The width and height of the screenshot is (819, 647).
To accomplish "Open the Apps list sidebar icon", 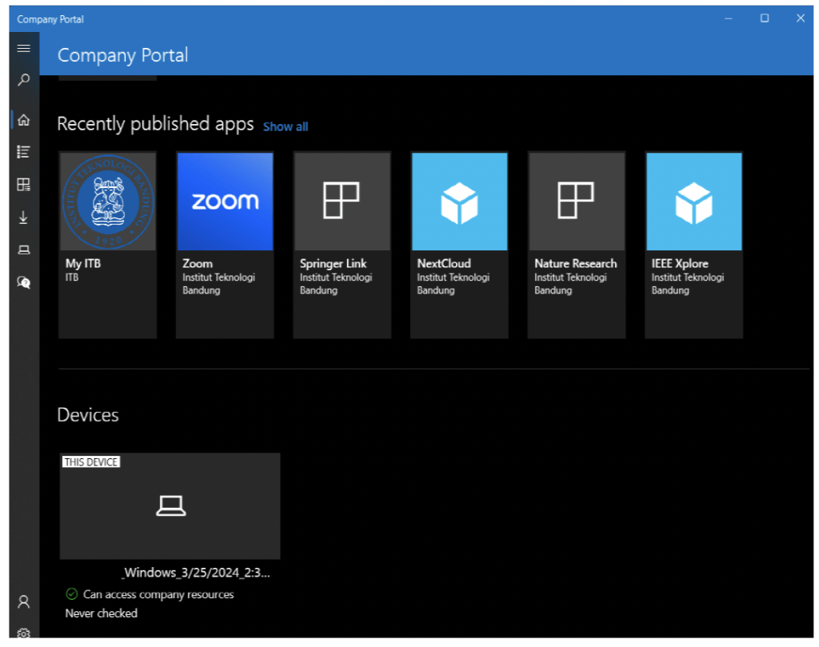I will 23,152.
